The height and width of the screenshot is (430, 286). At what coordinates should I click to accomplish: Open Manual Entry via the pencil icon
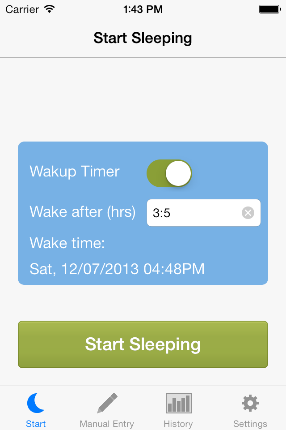(107, 403)
